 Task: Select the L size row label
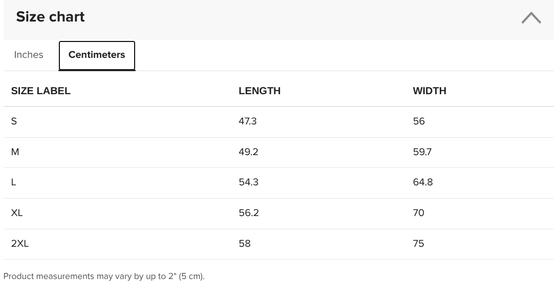point(14,182)
